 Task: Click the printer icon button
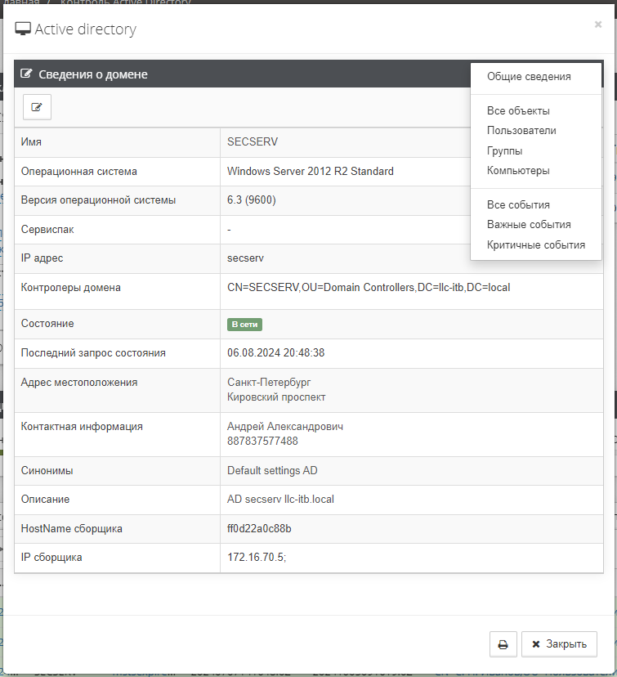[503, 644]
